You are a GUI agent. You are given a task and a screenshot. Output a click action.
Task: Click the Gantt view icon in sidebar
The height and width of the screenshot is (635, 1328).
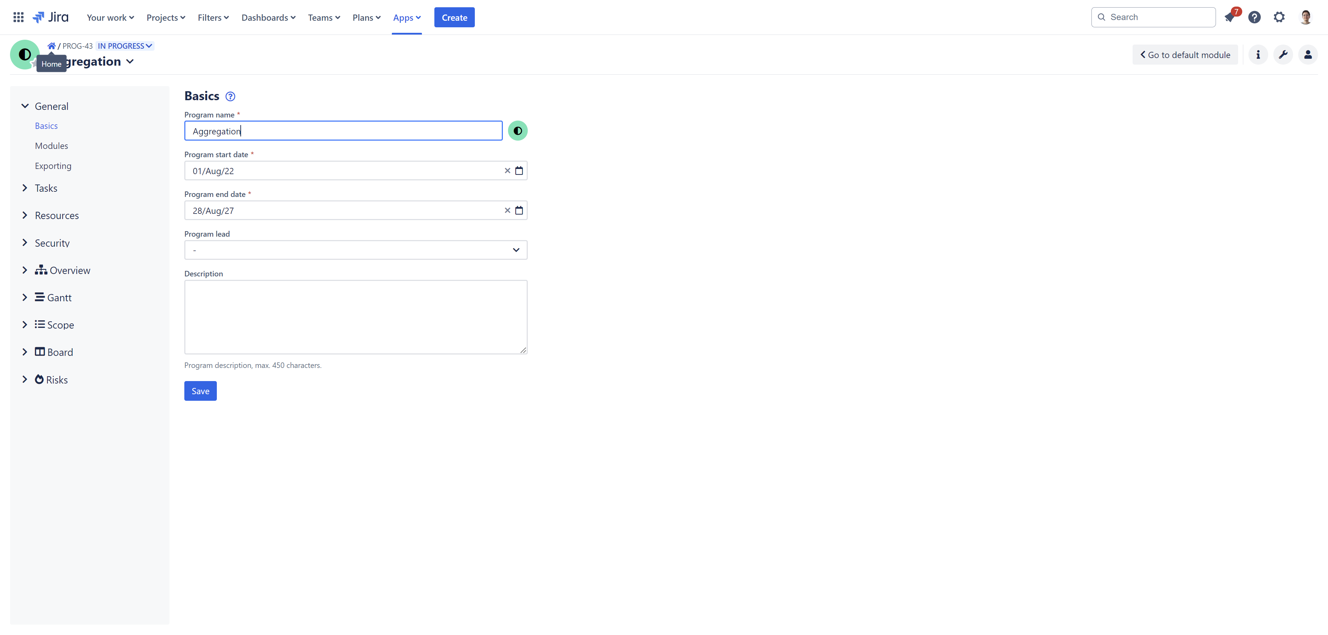tap(39, 297)
